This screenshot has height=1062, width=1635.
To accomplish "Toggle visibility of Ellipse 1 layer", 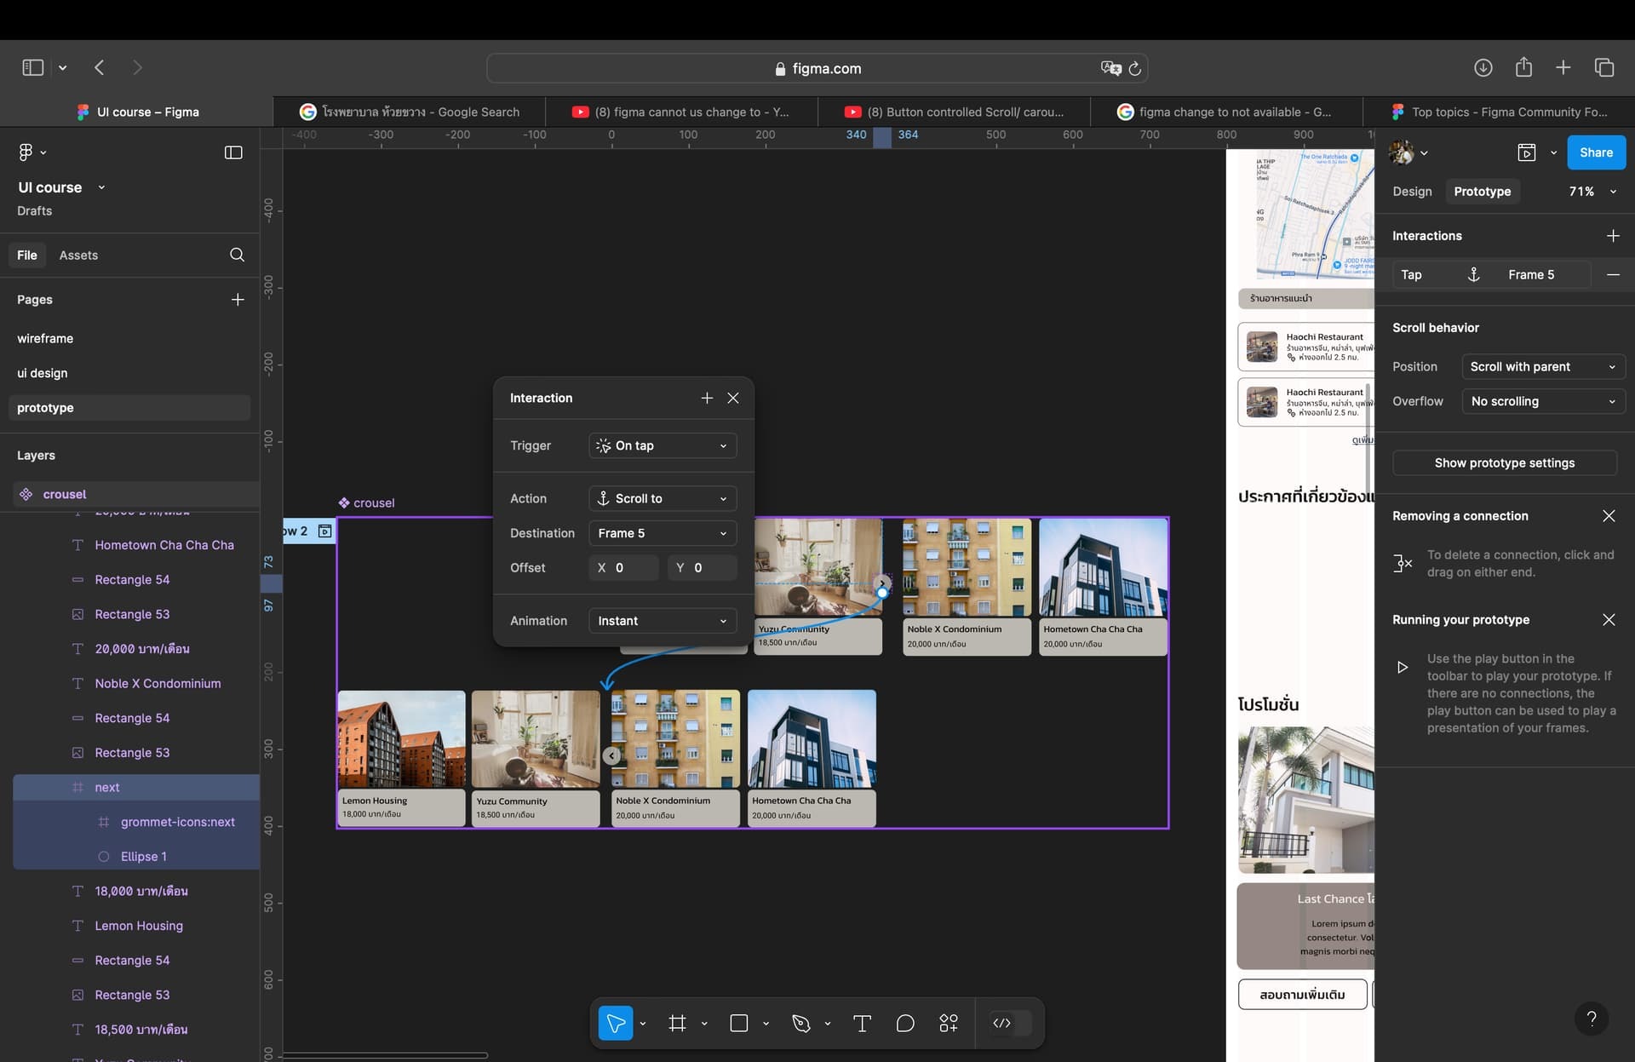I will [x=233, y=856].
